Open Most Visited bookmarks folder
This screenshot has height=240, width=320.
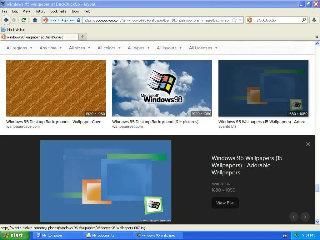tap(13, 30)
